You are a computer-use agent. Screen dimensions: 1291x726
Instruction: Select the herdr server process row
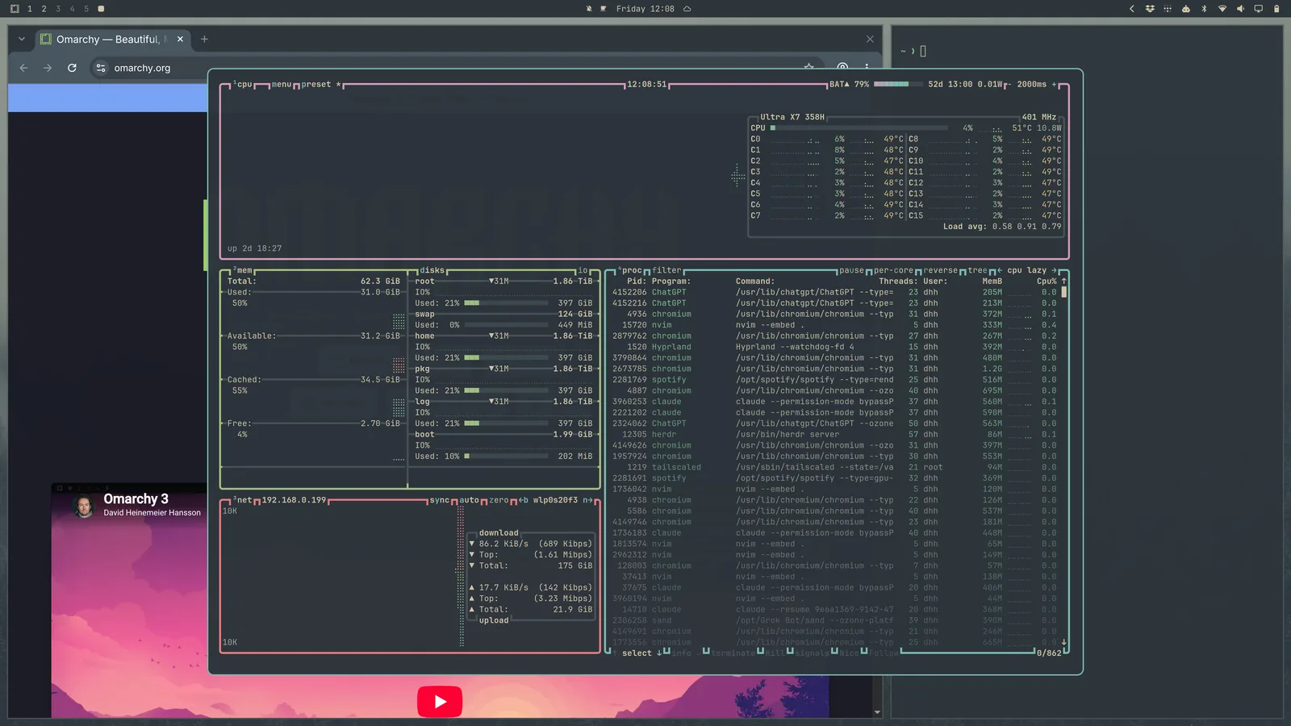pos(834,434)
